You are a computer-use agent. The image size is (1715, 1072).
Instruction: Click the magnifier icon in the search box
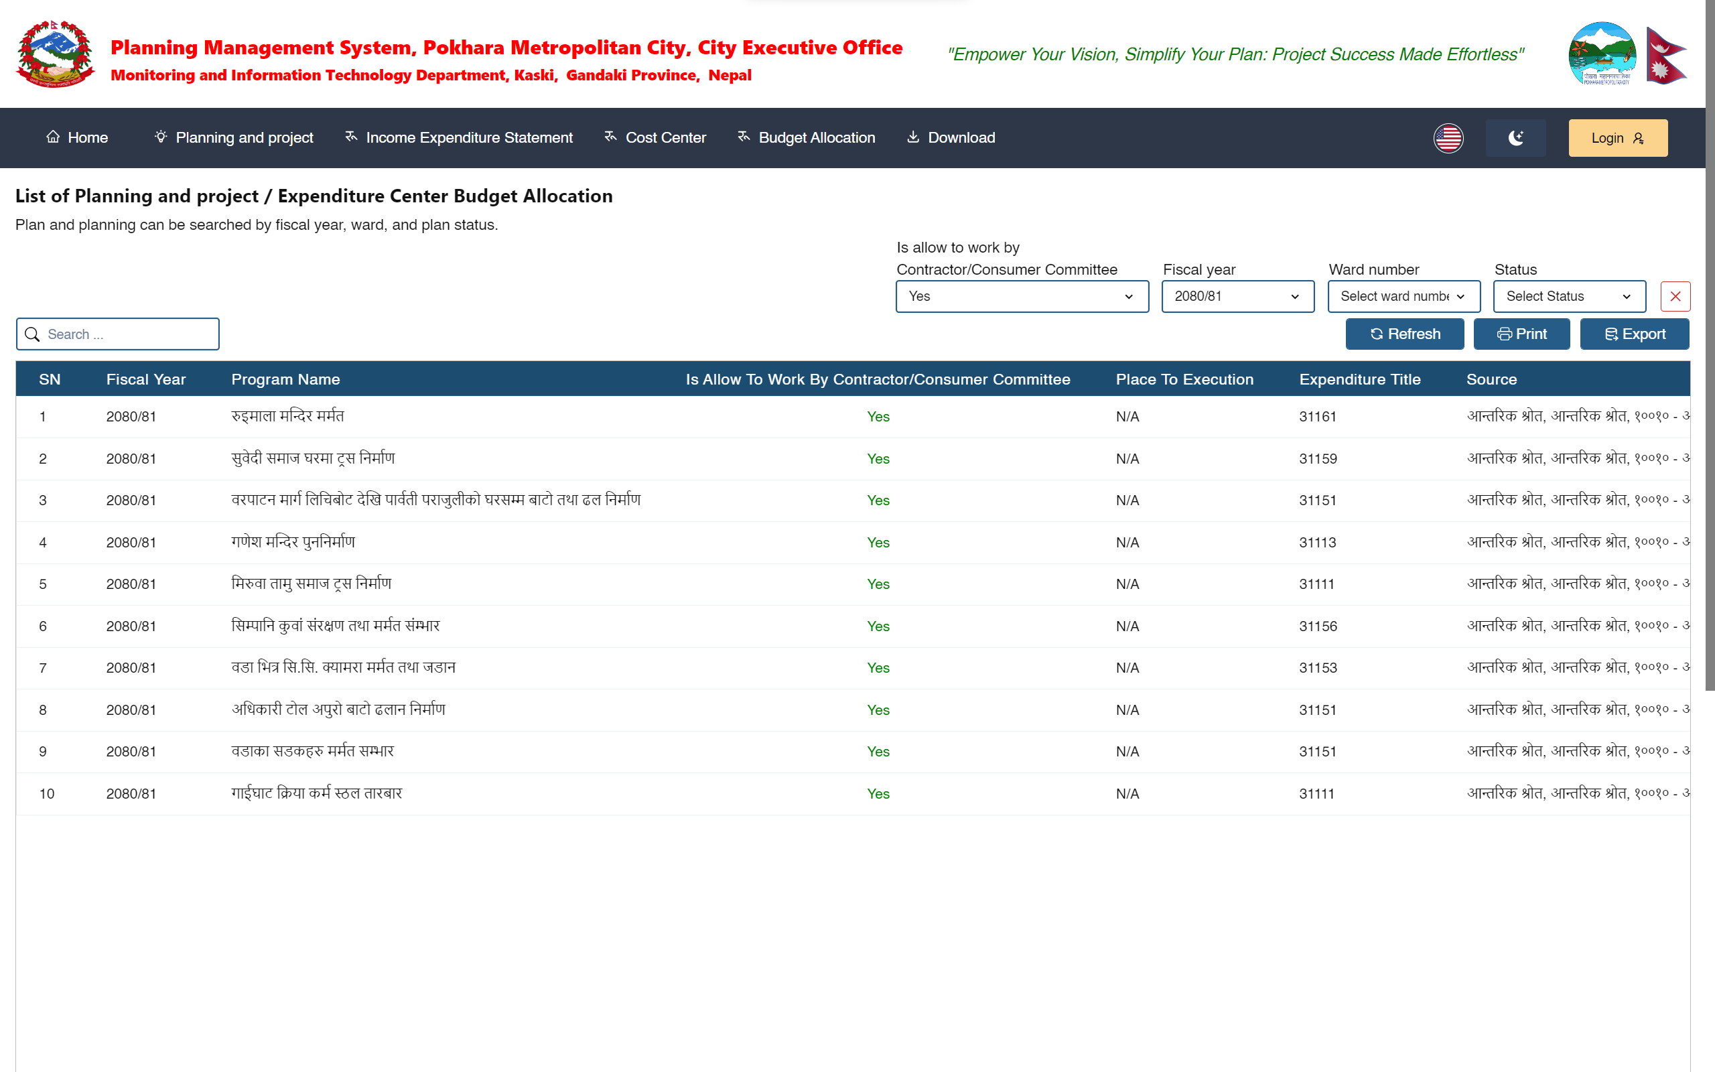click(32, 334)
